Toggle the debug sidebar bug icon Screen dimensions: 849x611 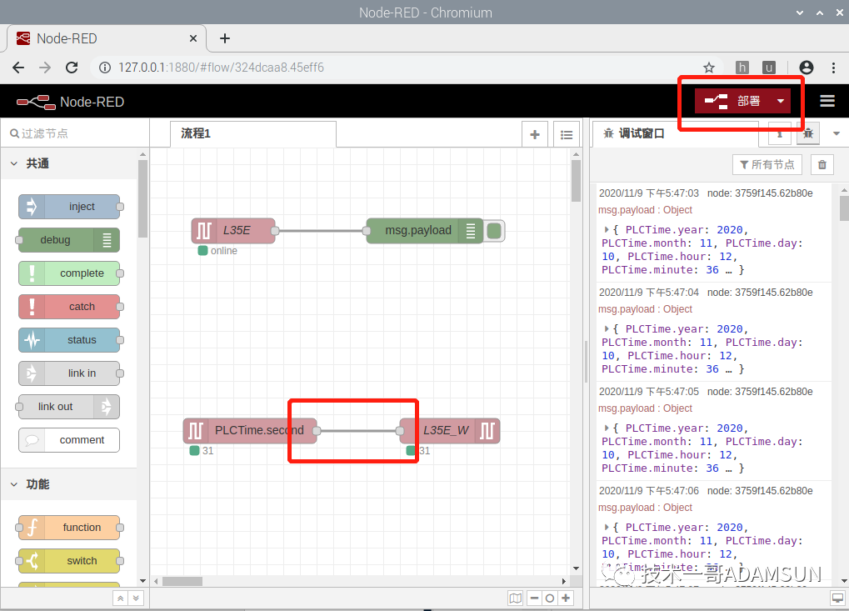807,133
